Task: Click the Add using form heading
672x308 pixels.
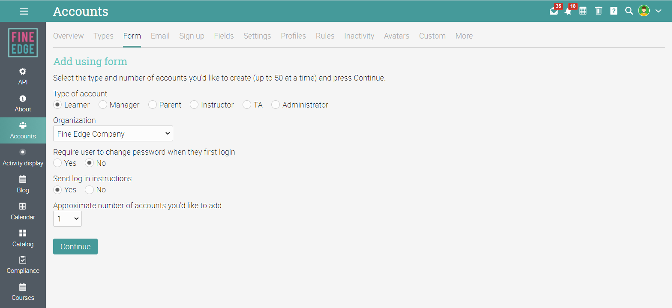Action: (x=90, y=62)
